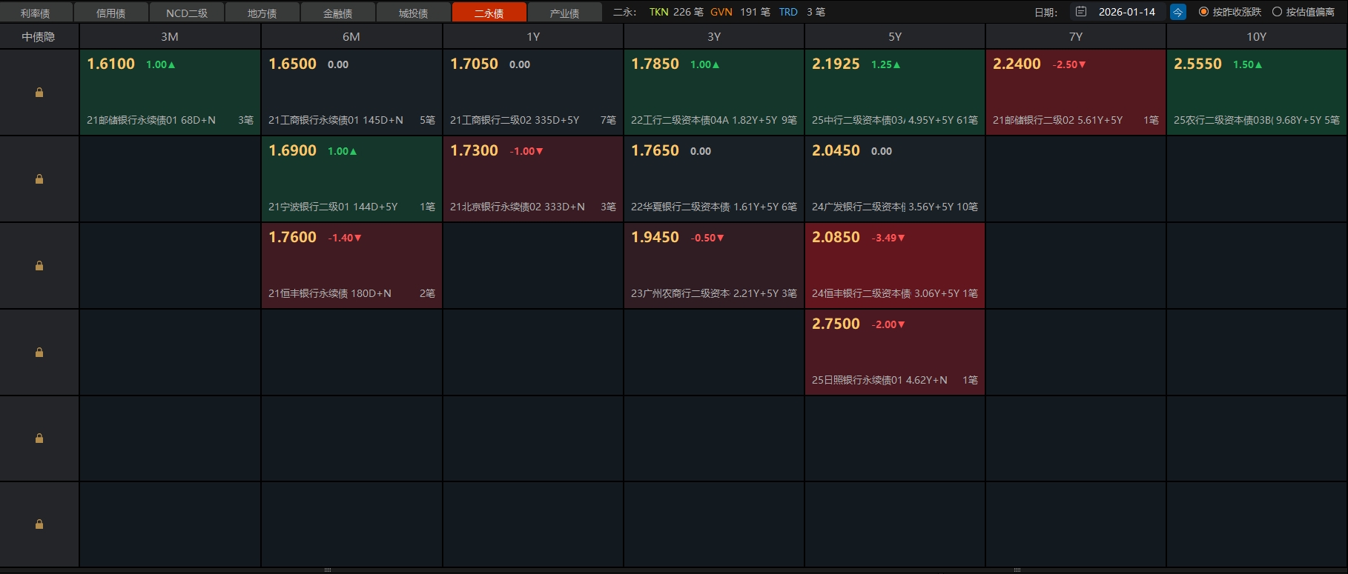Screen dimensions: 1348x574
Task: Switch to the 利率债 tab
Action: pyautogui.click(x=36, y=13)
